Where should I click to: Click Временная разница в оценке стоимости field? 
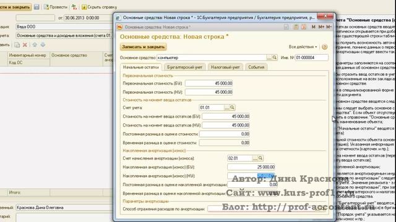[x=224, y=143]
